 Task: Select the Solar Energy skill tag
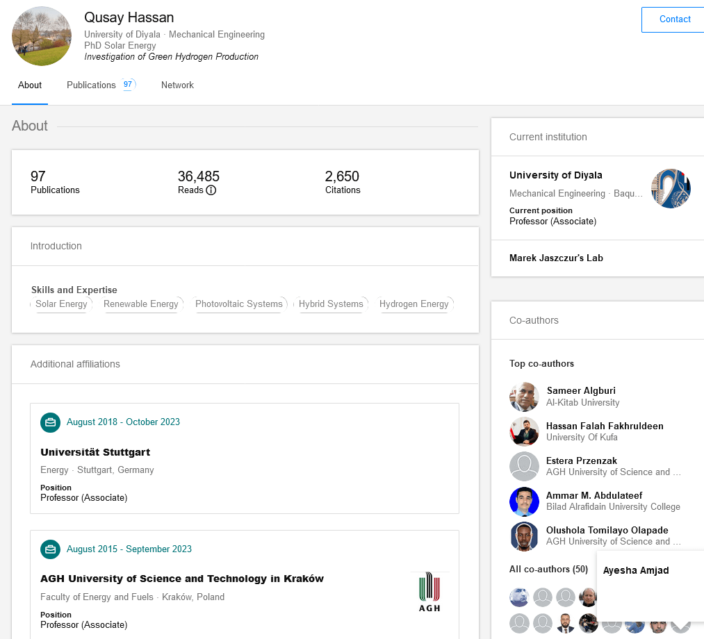[x=61, y=304]
